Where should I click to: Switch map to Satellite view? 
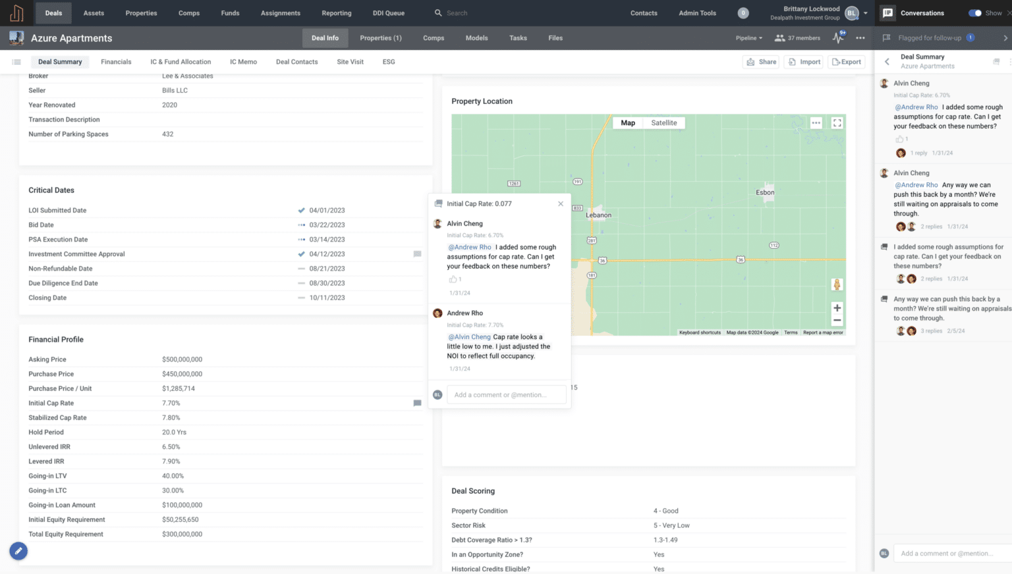coord(663,123)
